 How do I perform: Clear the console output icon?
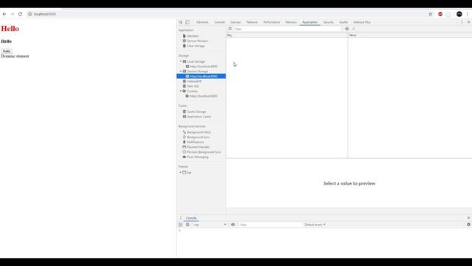[187, 225]
